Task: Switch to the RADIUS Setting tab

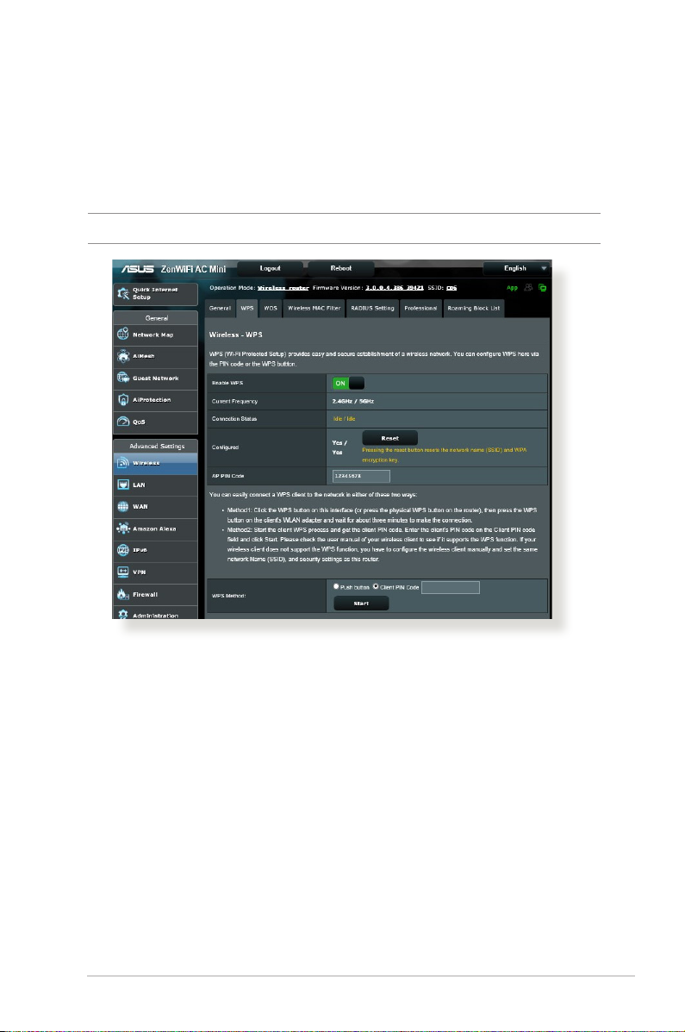Action: point(372,308)
